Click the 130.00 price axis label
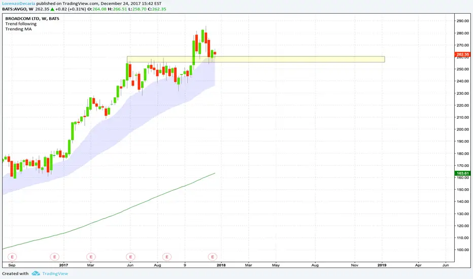473x279 pixels. [463, 214]
